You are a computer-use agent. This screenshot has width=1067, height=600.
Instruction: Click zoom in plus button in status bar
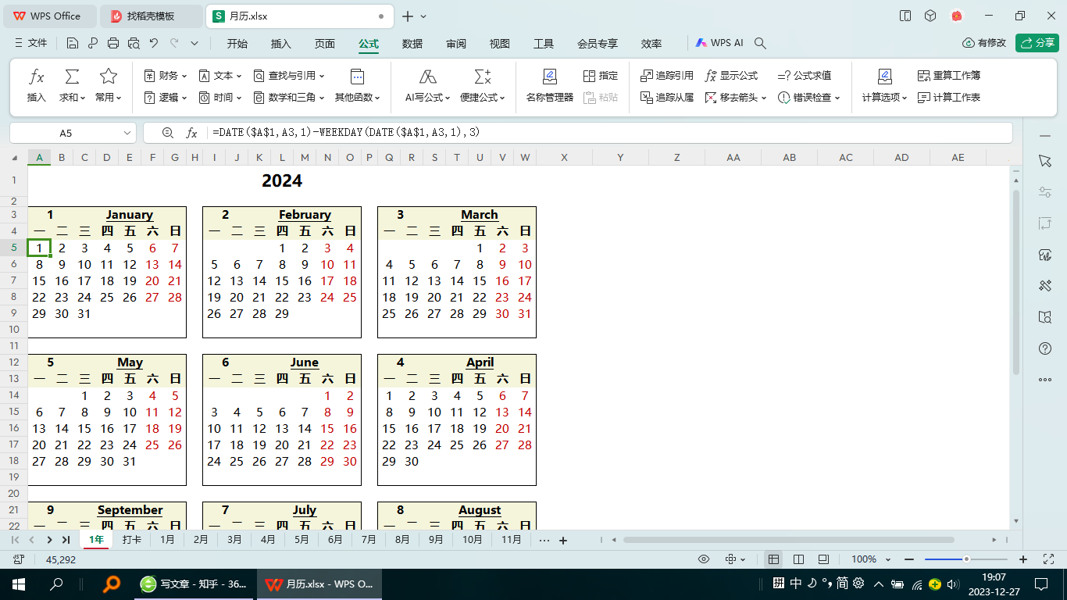point(1023,559)
